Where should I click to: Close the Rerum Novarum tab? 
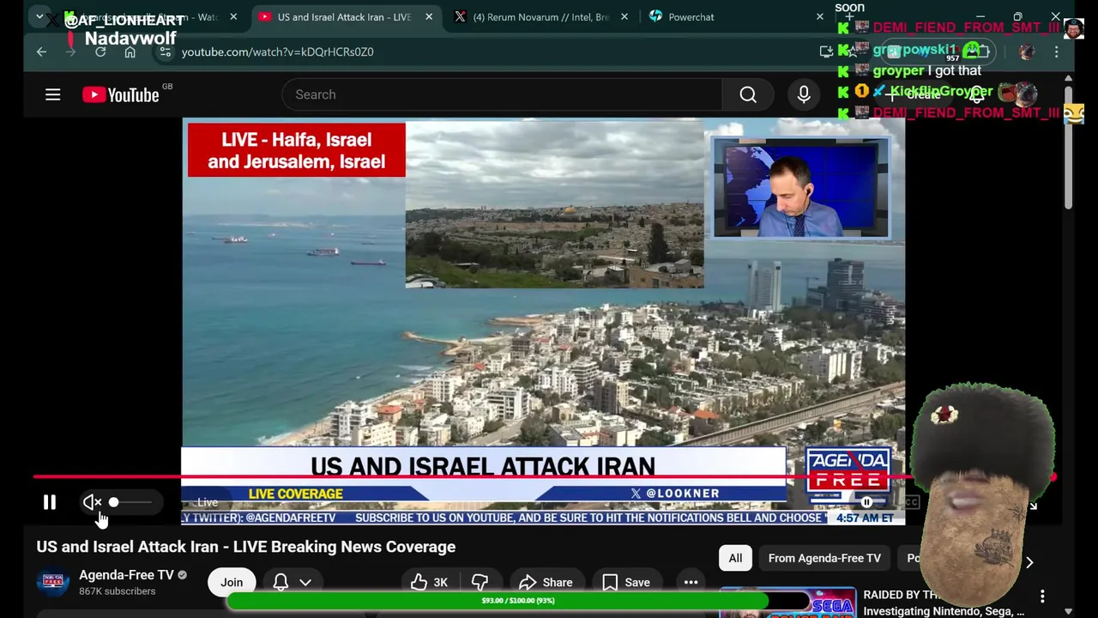tap(624, 16)
